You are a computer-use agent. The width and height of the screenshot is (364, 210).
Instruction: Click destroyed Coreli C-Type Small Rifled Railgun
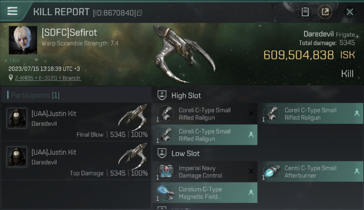point(205,114)
